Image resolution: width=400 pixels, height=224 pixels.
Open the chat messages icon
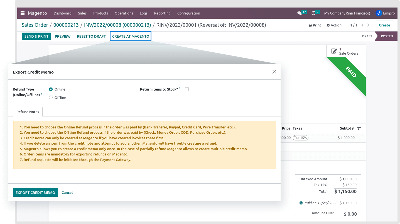pyautogui.click(x=299, y=13)
